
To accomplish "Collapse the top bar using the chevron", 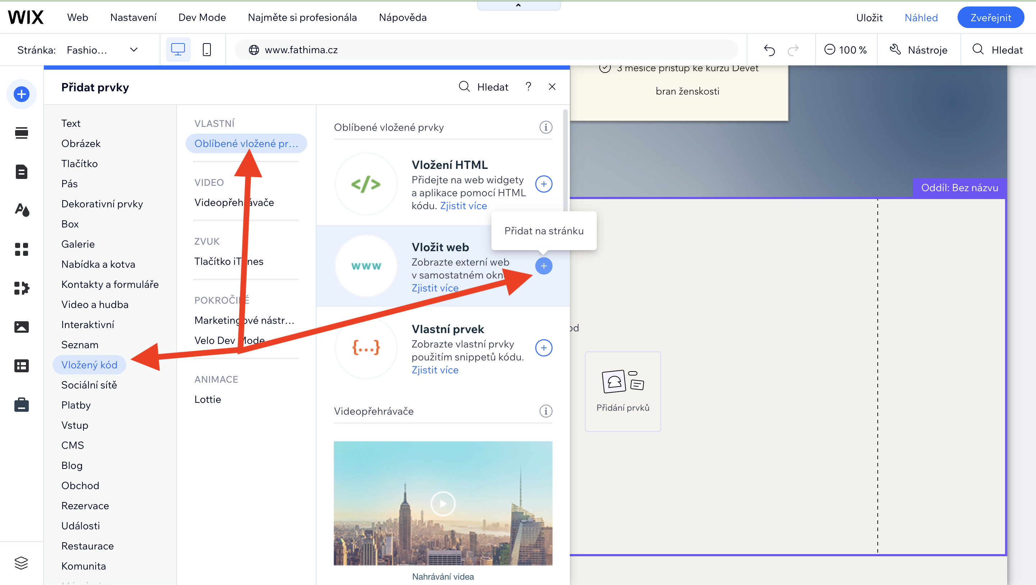I will tap(518, 5).
